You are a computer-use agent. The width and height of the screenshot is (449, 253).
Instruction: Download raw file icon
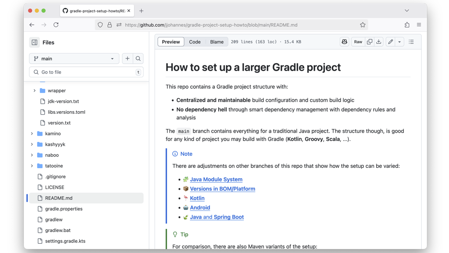[x=378, y=42]
